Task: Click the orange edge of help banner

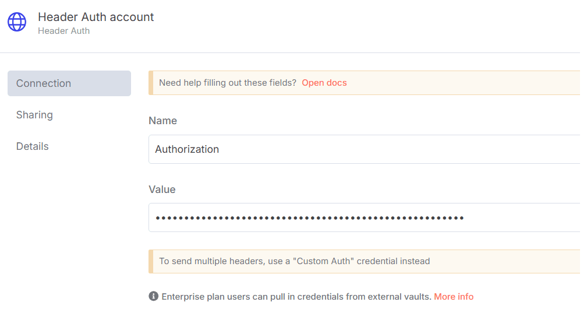Action: point(151,83)
